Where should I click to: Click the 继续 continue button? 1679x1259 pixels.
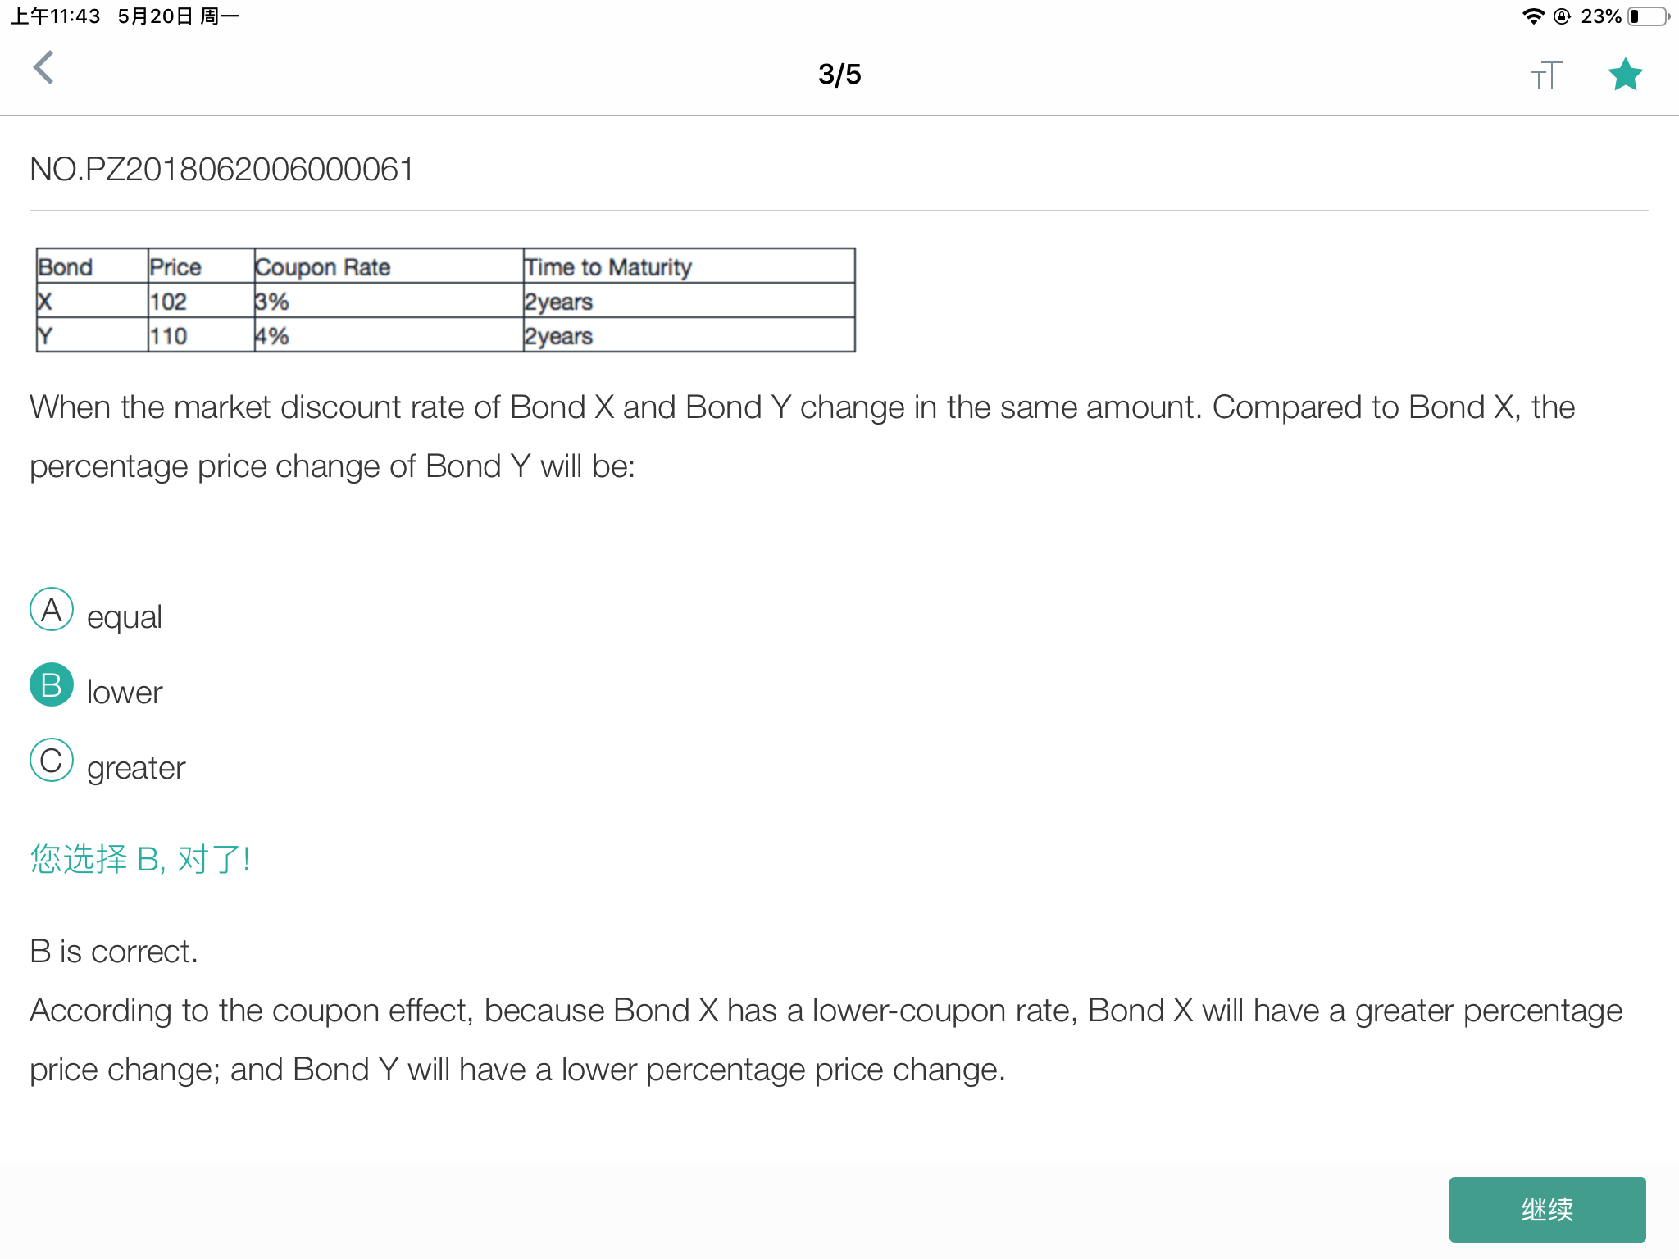click(x=1547, y=1209)
